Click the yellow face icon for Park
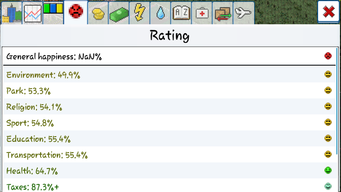 (x=328, y=90)
